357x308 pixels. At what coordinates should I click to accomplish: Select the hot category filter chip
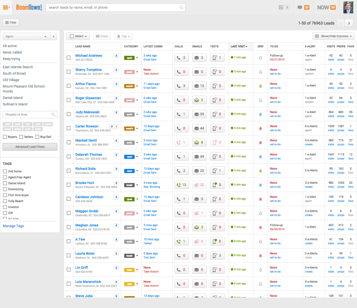[28, 124]
